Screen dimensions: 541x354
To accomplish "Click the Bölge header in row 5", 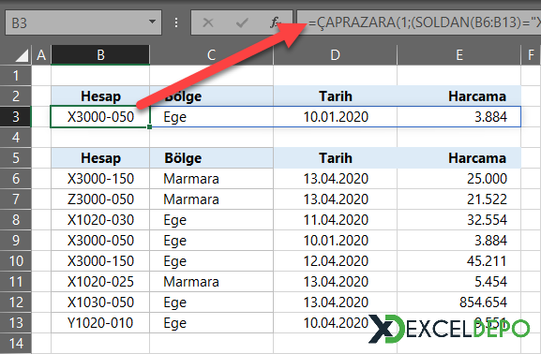I will 211,158.
